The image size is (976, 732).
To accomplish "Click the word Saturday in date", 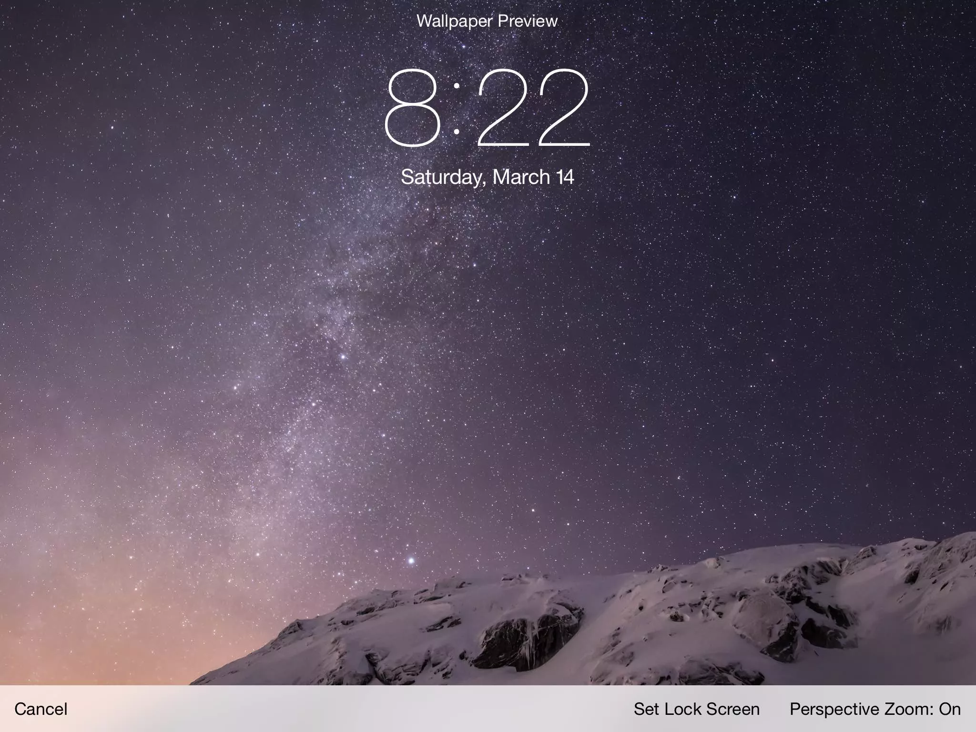I will pyautogui.click(x=442, y=177).
